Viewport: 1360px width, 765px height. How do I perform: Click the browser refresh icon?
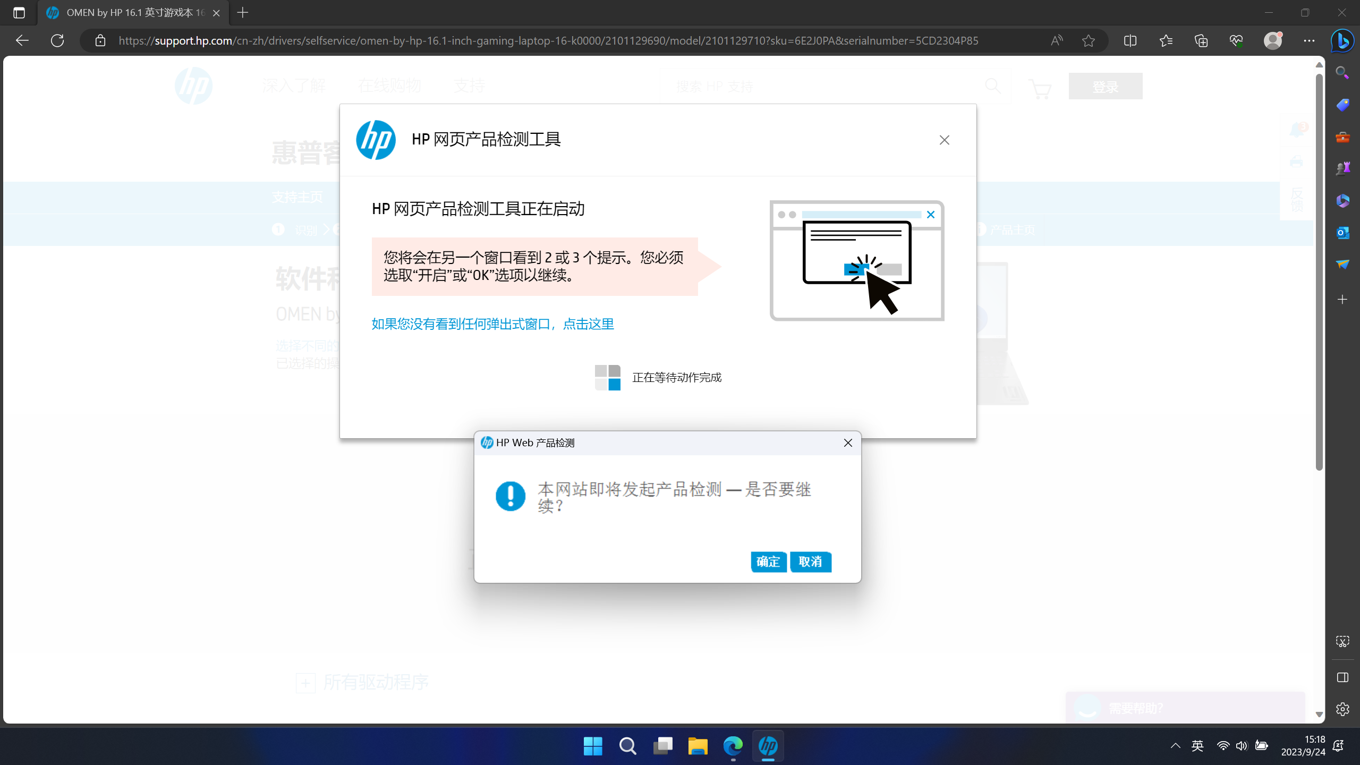pyautogui.click(x=57, y=40)
